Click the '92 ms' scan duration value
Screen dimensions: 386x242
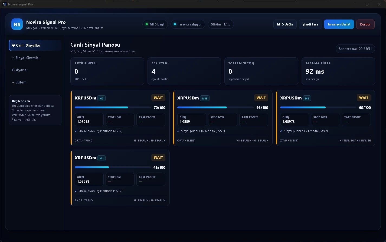[315, 72]
